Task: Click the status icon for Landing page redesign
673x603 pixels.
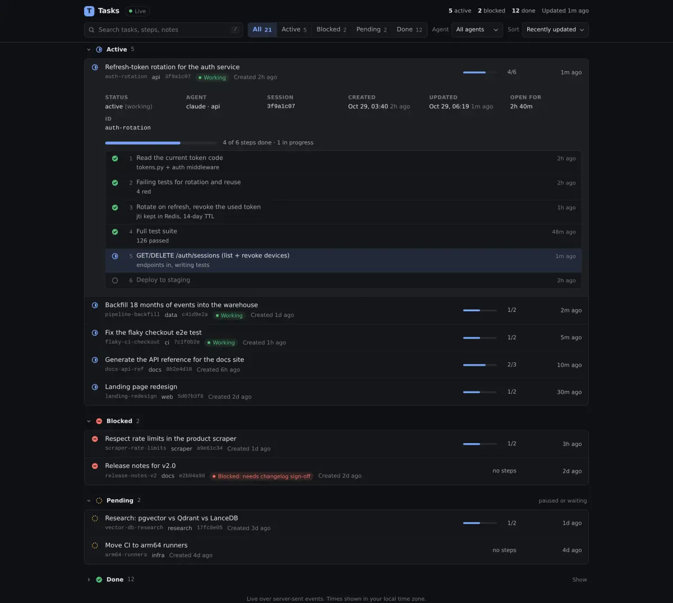Action: (x=95, y=387)
